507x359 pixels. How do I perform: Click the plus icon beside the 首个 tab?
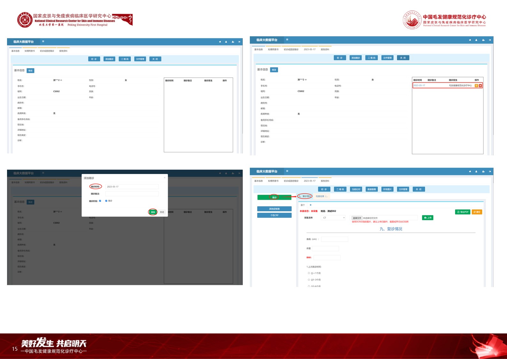pyautogui.click(x=311, y=205)
